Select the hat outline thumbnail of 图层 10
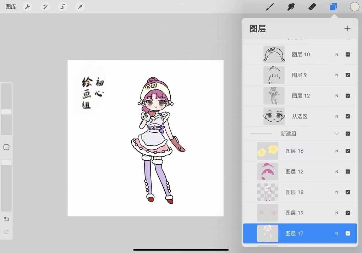 tap(274, 55)
